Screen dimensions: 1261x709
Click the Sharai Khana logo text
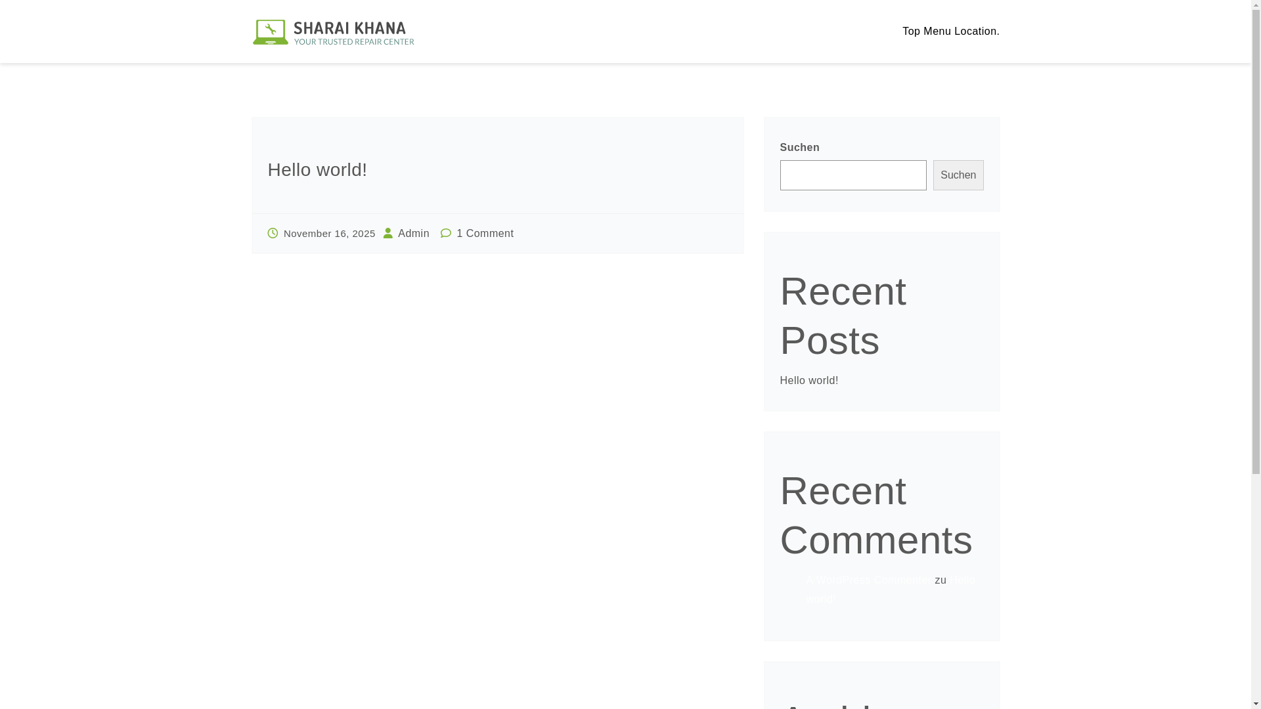(349, 28)
